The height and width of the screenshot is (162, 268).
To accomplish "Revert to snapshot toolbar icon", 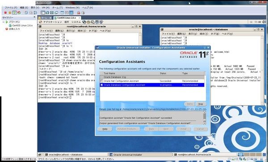I will coord(31,12).
